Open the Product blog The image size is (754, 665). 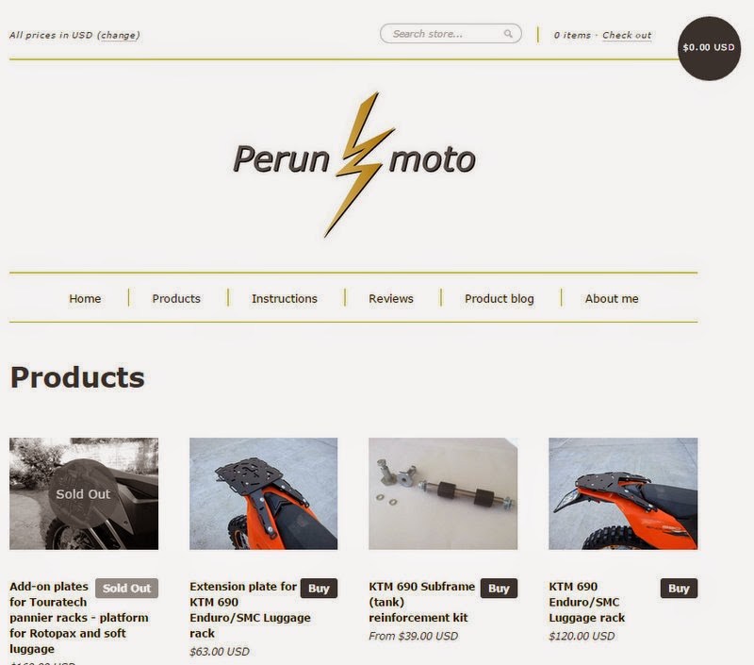click(x=500, y=298)
